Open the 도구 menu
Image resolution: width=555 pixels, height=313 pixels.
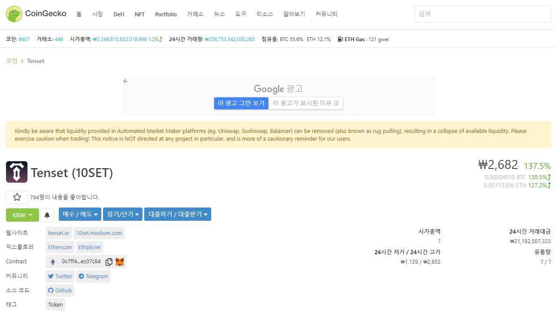tap(241, 14)
